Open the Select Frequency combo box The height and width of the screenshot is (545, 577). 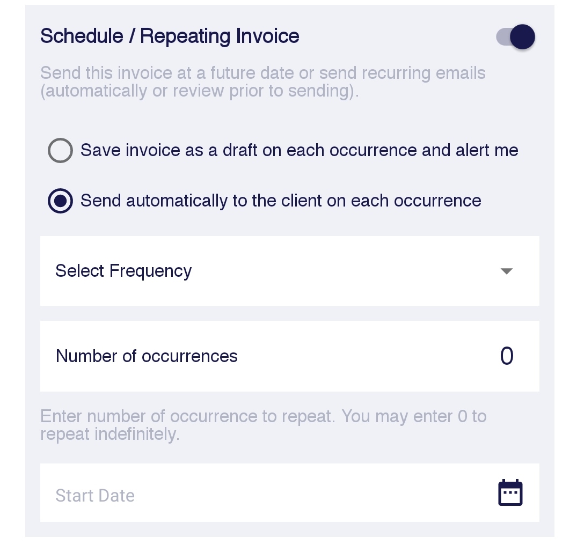coord(290,271)
